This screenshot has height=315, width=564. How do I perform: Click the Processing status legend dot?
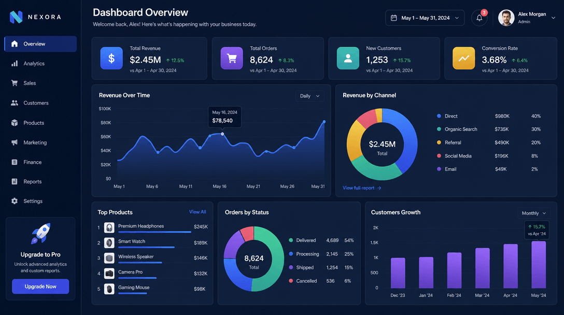click(291, 254)
